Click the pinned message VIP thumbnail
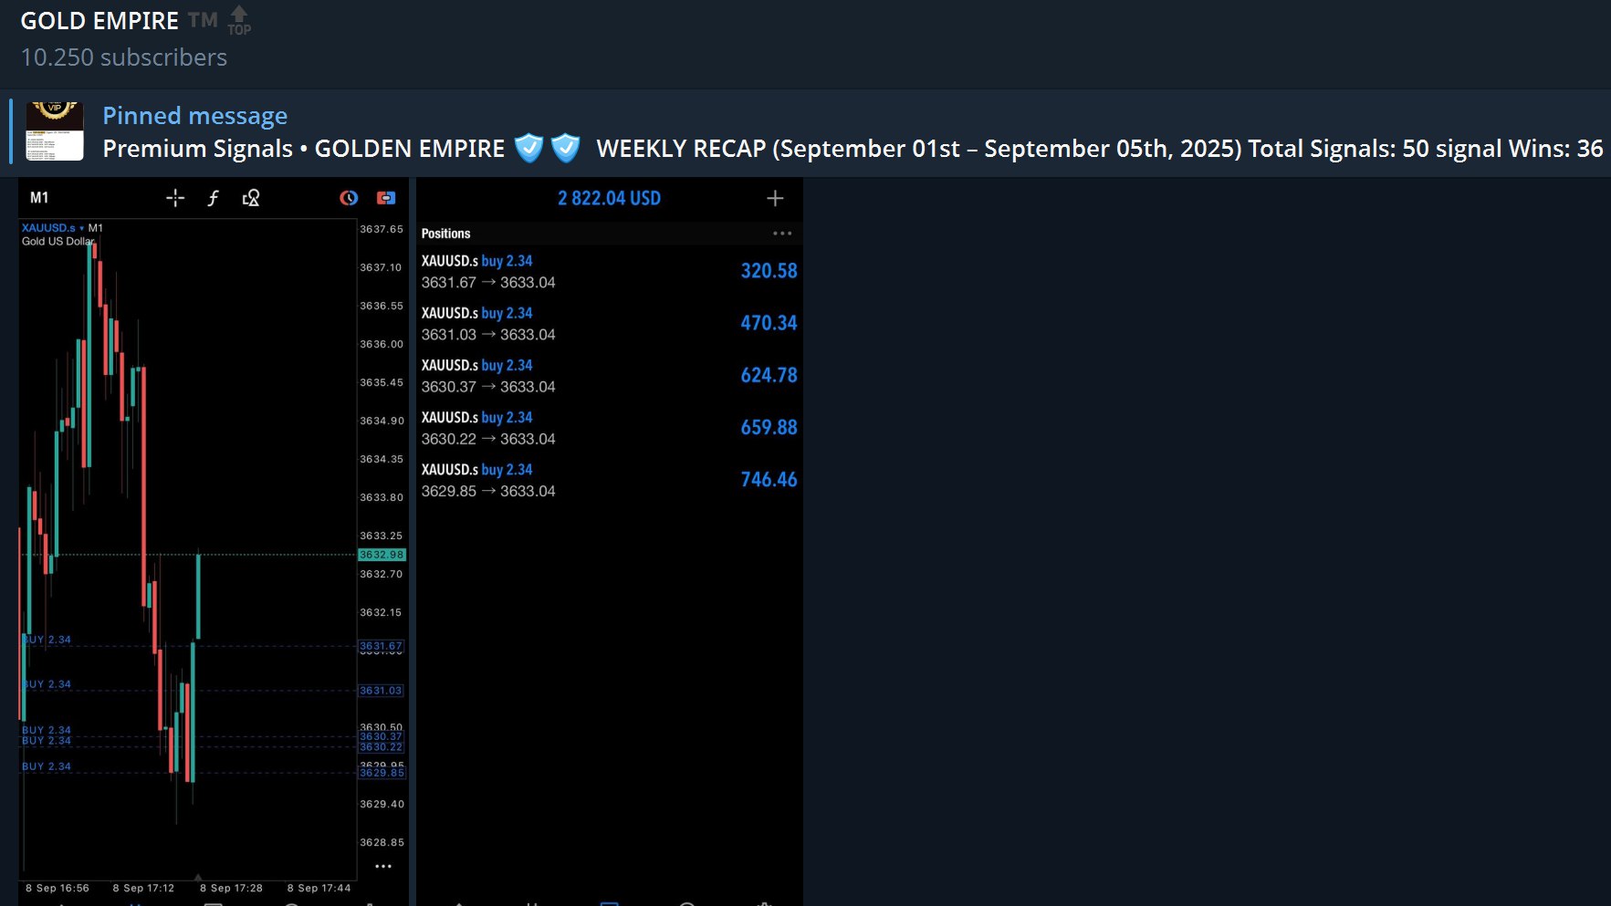This screenshot has height=906, width=1611. click(55, 131)
